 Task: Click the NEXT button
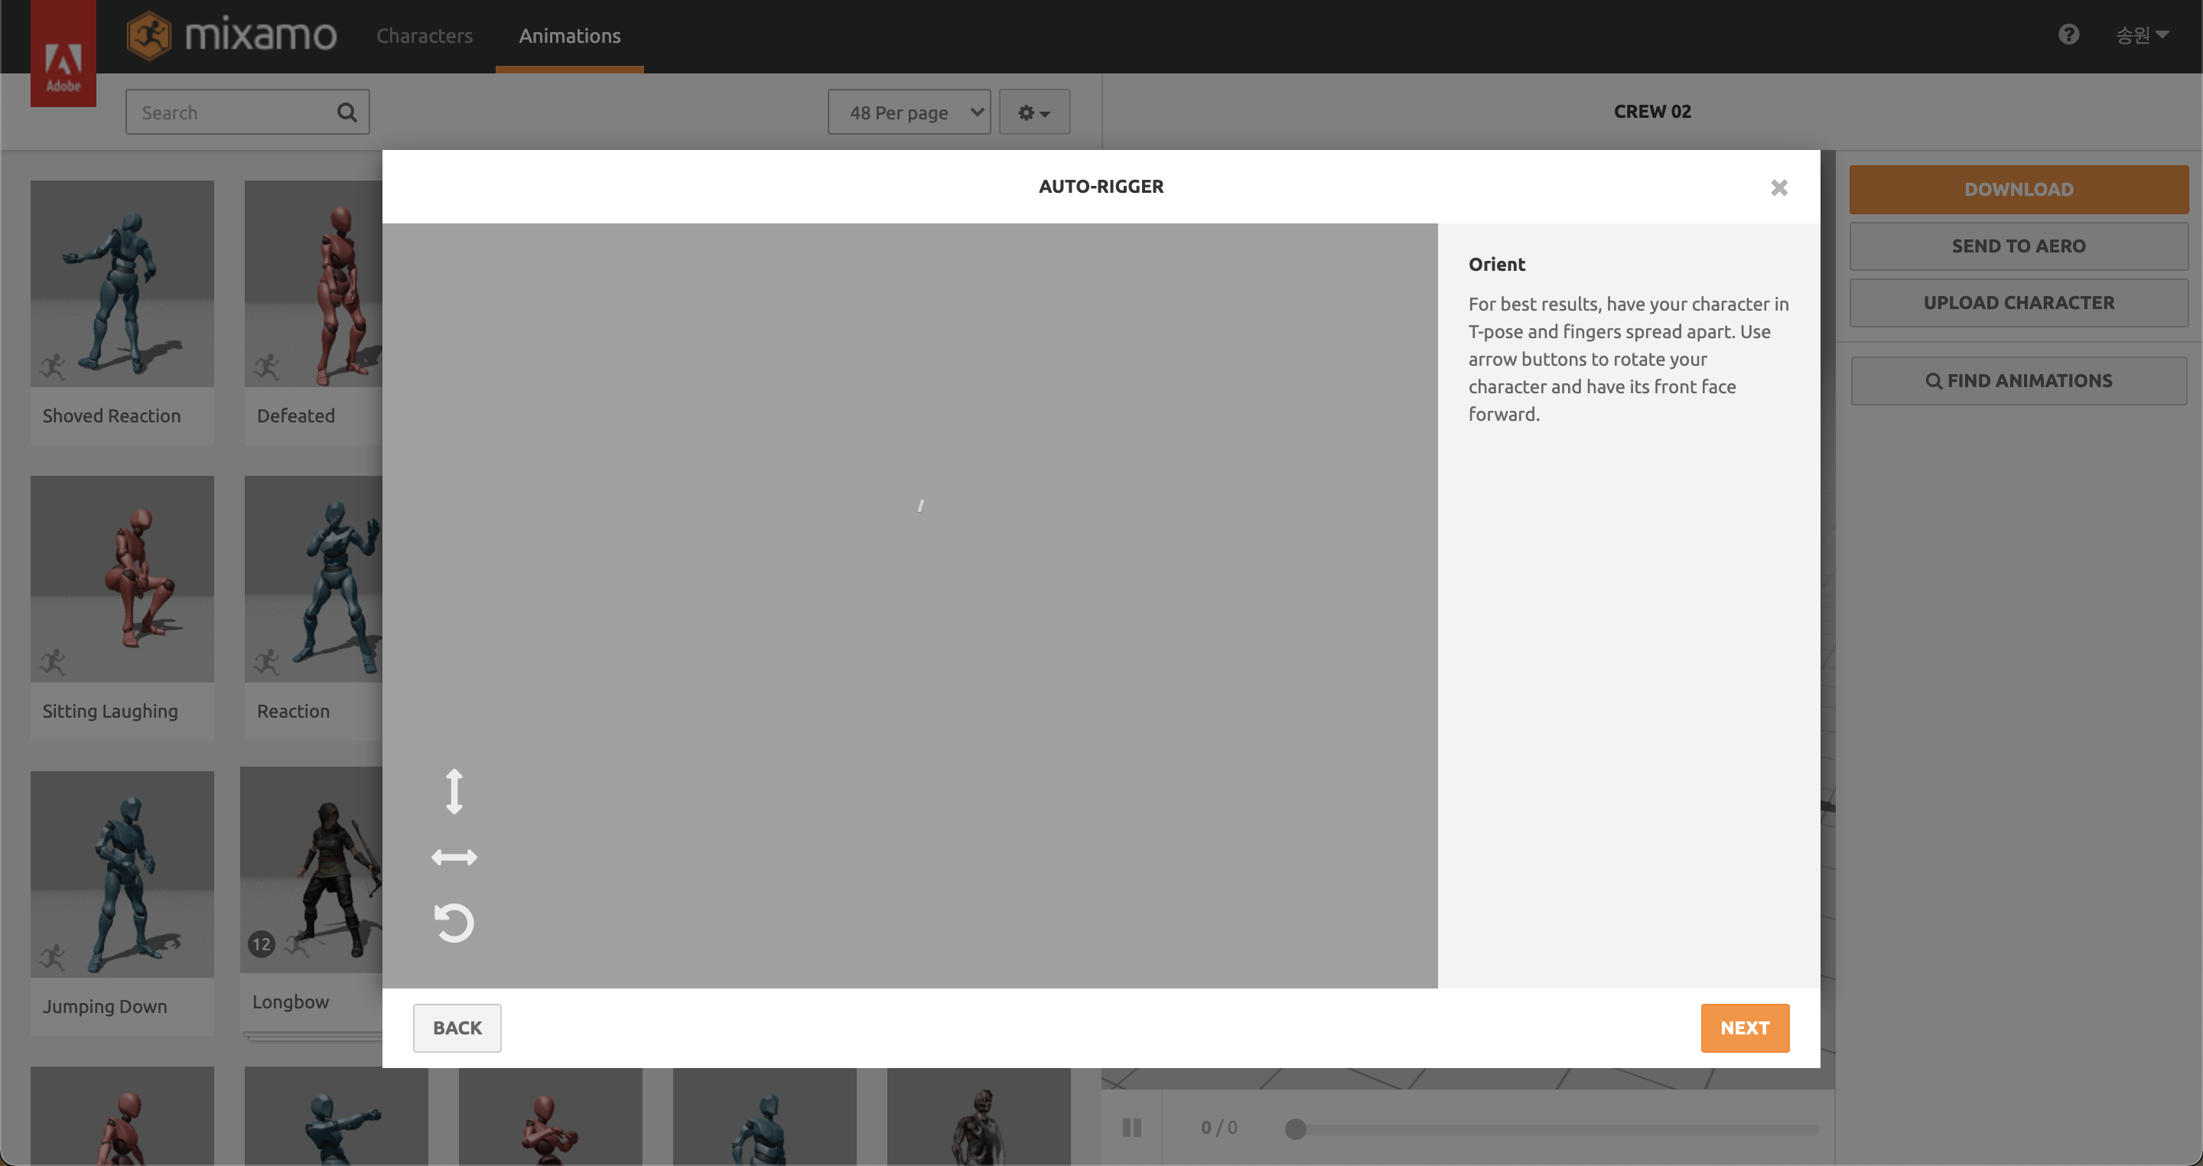1745,1028
